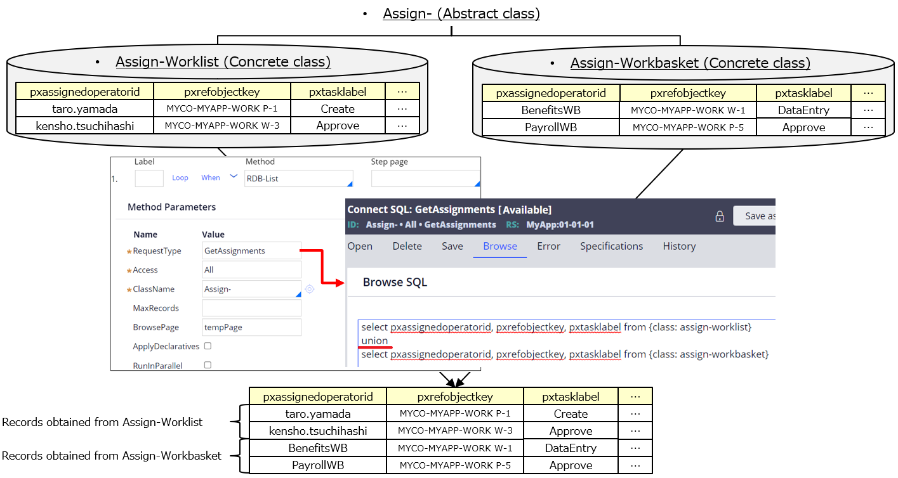Click kensho.tsuchihashi in the Assign-Worklist table
The image size is (898, 478).
point(85,126)
